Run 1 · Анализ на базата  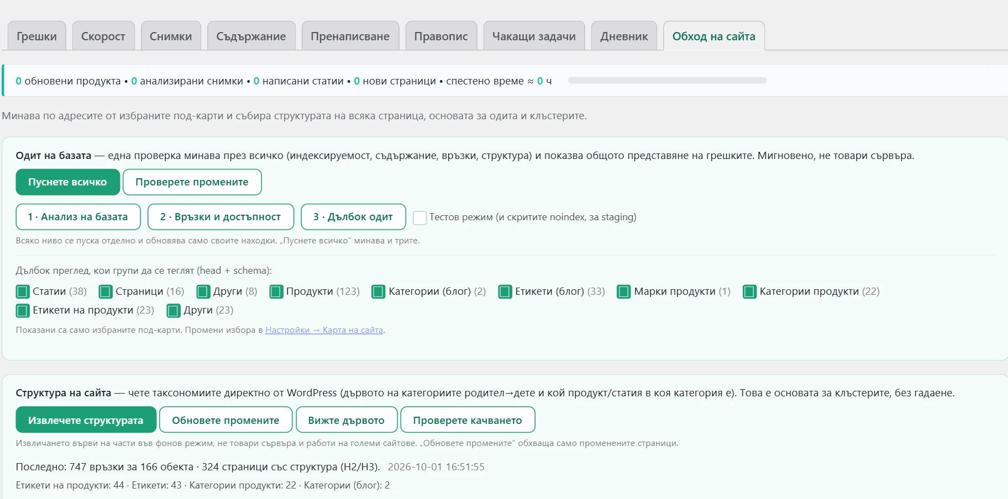tap(78, 217)
